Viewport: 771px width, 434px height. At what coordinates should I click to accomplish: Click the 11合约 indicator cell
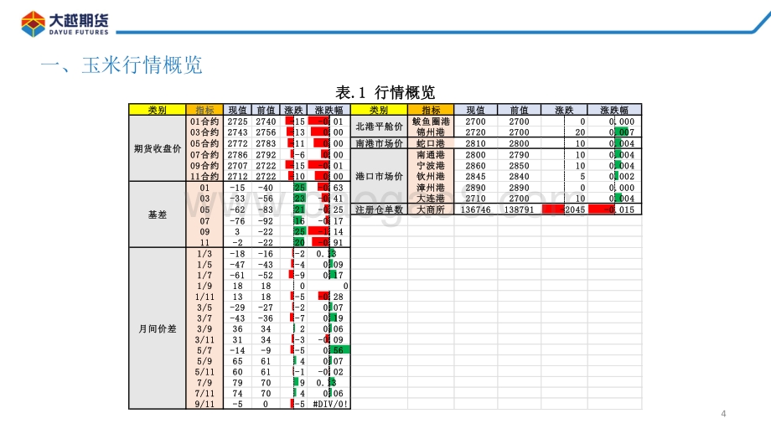click(204, 176)
